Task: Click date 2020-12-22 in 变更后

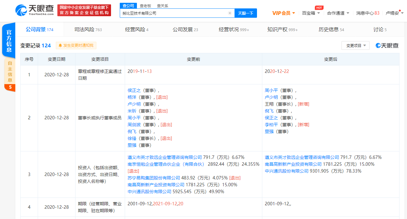Action: [x=277, y=71]
